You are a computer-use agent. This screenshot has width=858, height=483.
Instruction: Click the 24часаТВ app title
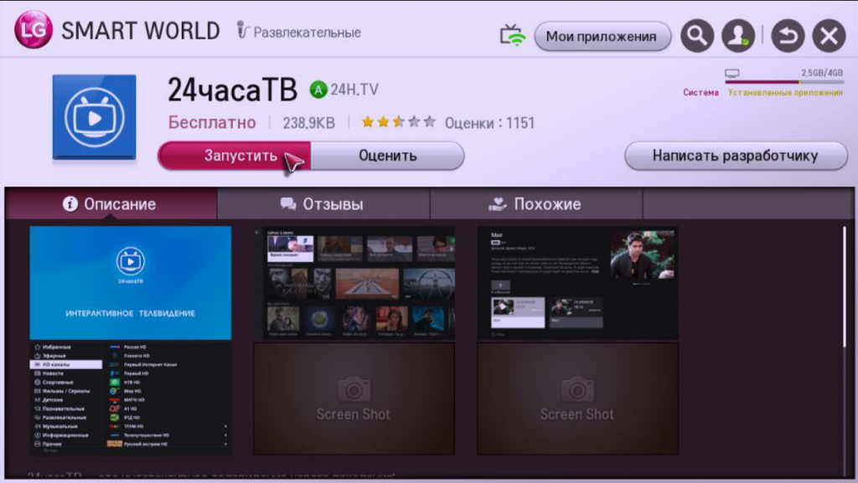pos(232,90)
